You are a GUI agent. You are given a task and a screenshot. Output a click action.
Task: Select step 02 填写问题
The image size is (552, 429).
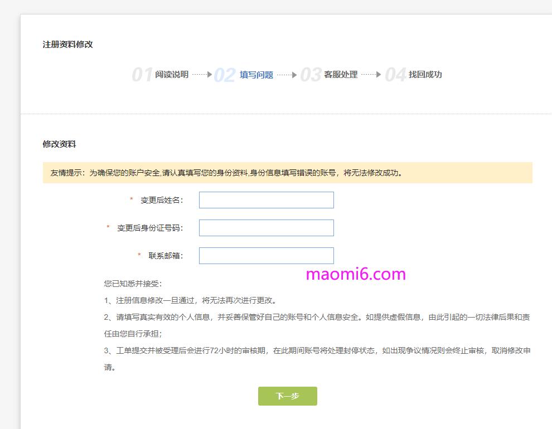244,75
